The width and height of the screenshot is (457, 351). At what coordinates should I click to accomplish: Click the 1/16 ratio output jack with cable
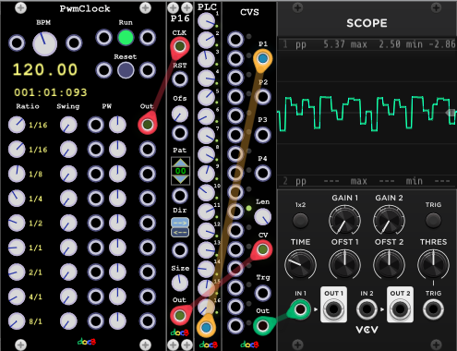(x=148, y=125)
